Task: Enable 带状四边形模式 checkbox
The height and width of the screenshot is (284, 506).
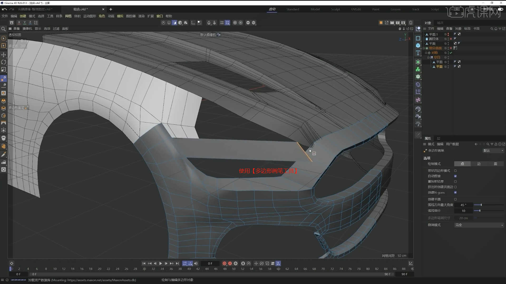Action: (455, 171)
